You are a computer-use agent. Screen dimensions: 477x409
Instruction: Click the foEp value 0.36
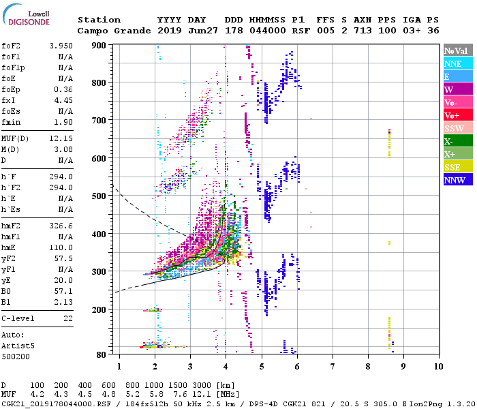tap(63, 89)
